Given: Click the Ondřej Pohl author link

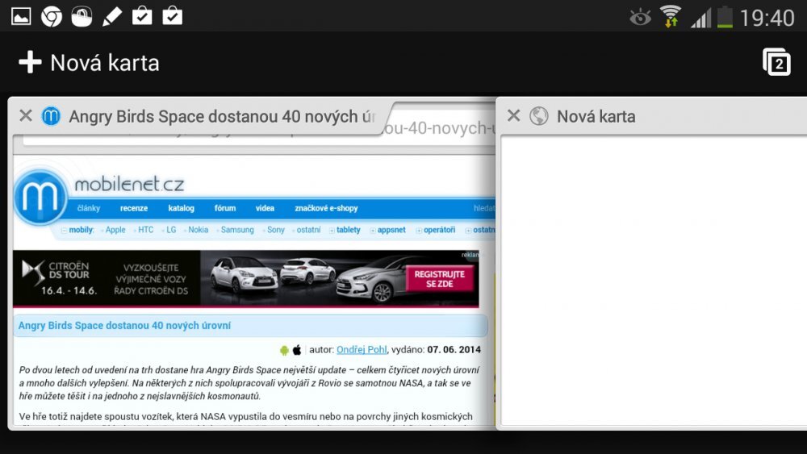Looking at the screenshot, I should pos(362,350).
